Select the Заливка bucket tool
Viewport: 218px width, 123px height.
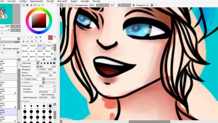pos(26,58)
